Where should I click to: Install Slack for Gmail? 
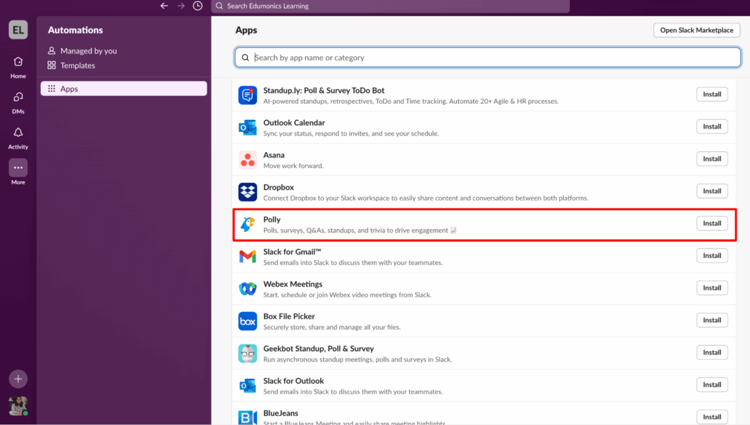coord(712,256)
